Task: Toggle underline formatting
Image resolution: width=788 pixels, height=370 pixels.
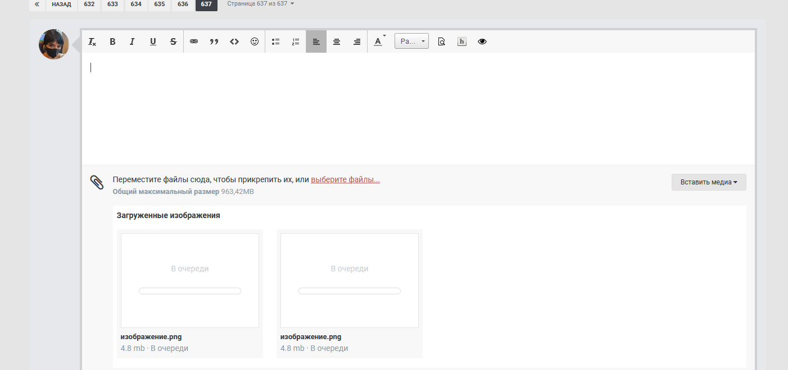Action: click(x=153, y=41)
